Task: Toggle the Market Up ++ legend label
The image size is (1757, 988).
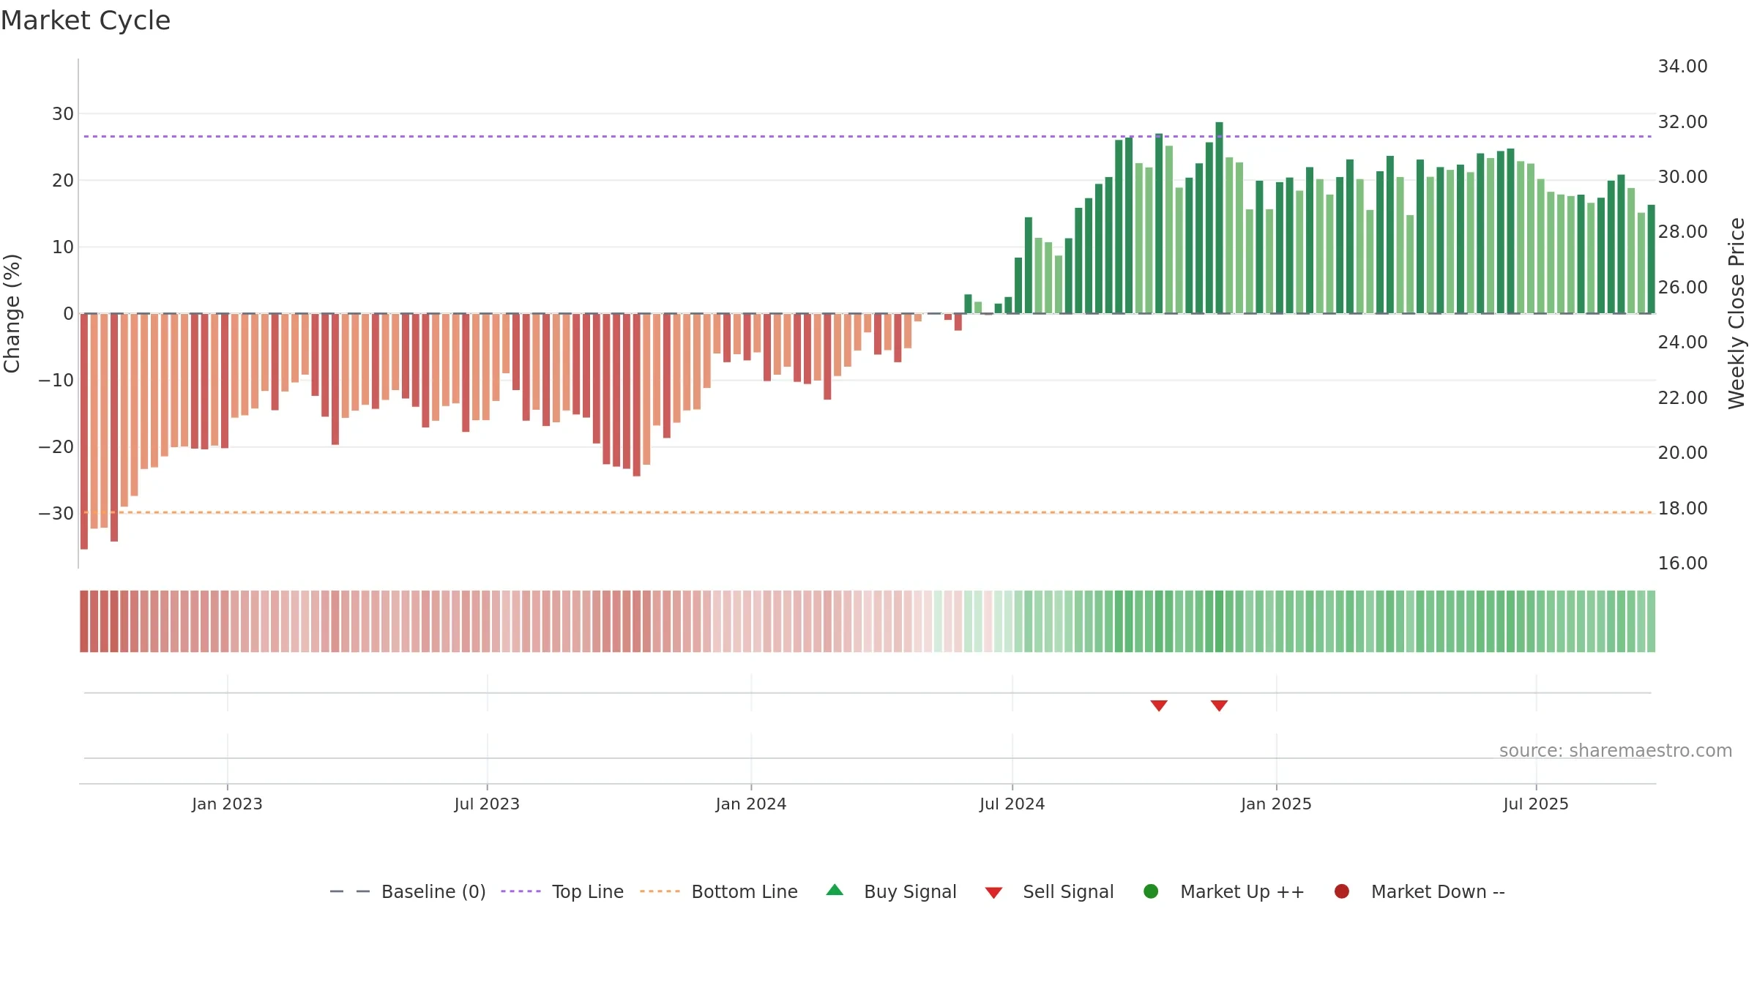Action: (x=1242, y=891)
